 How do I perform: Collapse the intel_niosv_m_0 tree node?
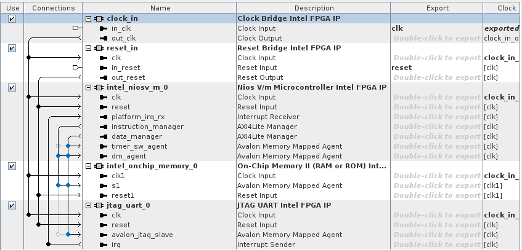[90, 87]
